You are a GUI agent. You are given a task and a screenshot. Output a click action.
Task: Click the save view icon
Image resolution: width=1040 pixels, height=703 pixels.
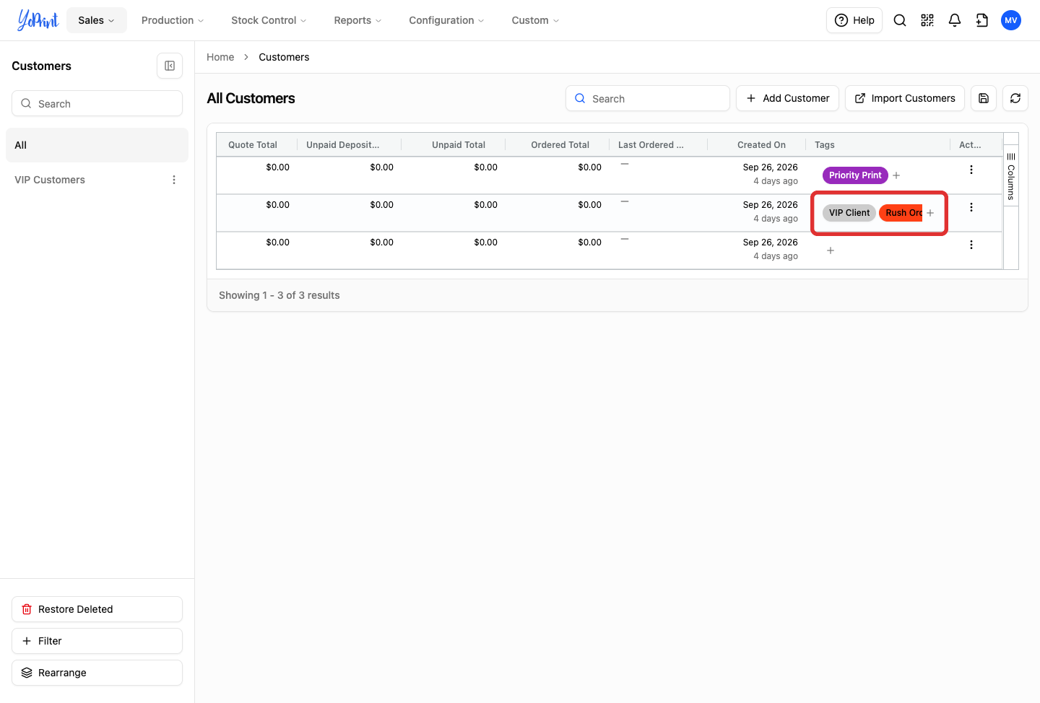[x=984, y=98]
